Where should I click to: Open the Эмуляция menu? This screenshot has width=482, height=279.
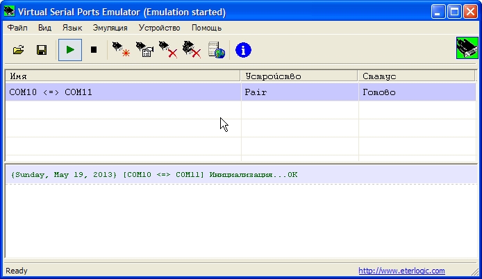pyautogui.click(x=110, y=28)
